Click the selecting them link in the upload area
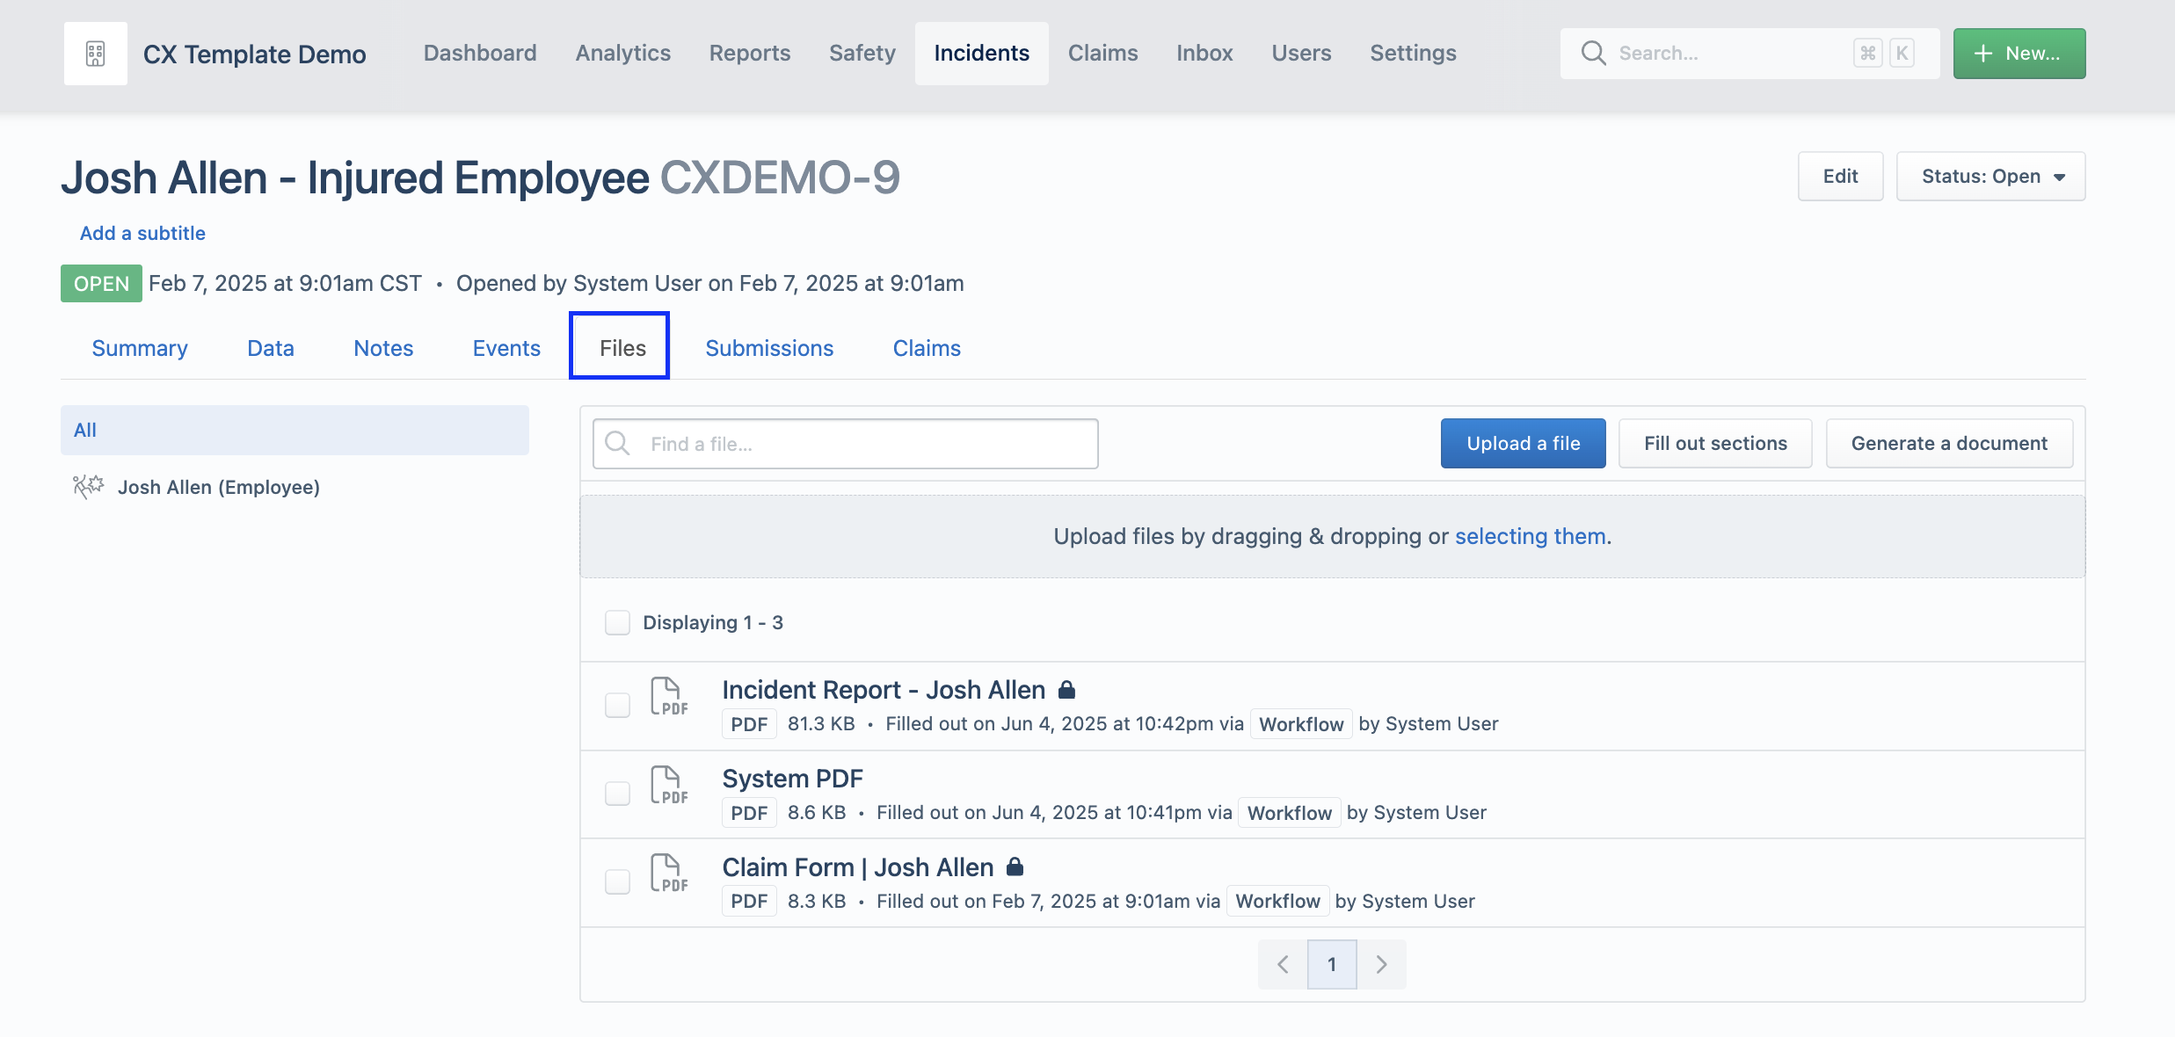Image resolution: width=2175 pixels, height=1037 pixels. pos(1531,536)
